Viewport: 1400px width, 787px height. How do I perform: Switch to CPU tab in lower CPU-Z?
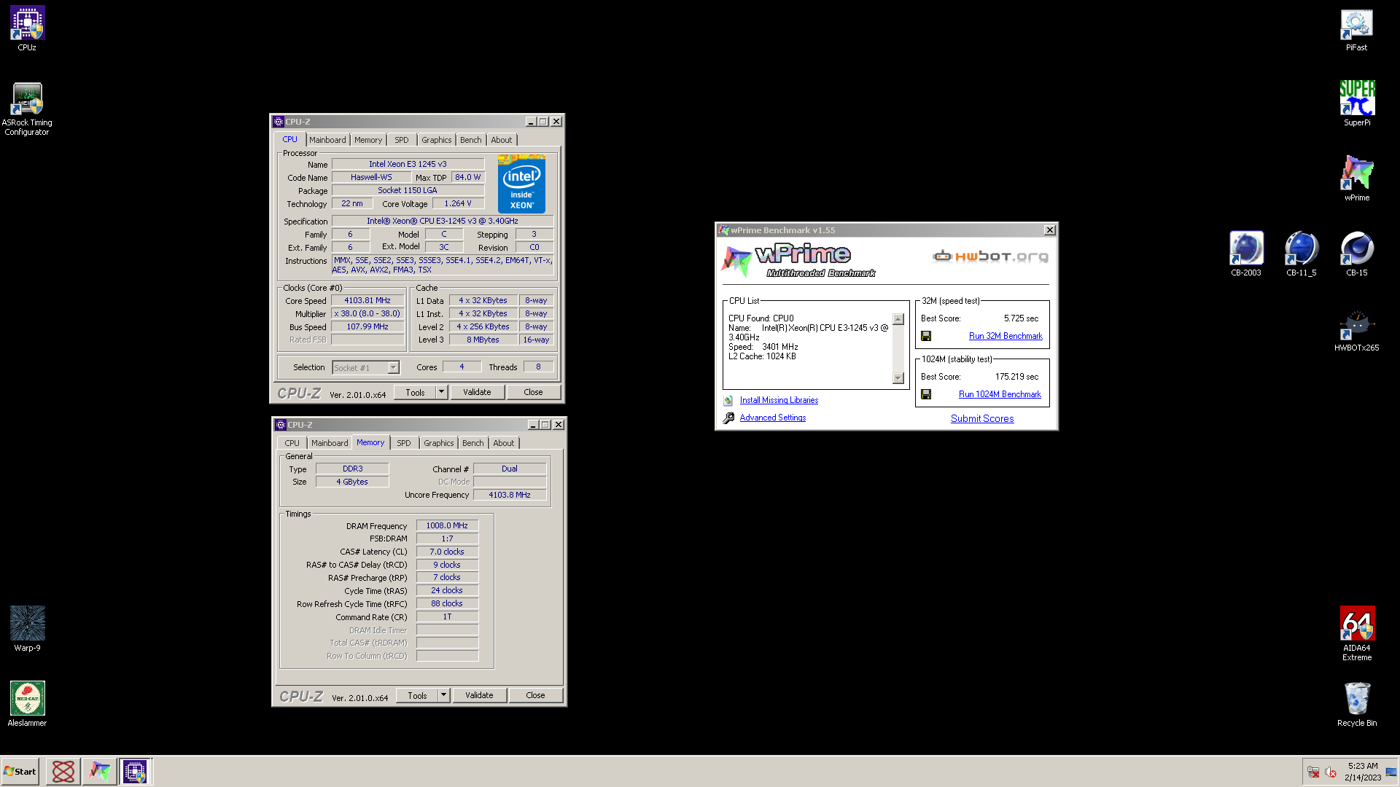click(x=292, y=443)
